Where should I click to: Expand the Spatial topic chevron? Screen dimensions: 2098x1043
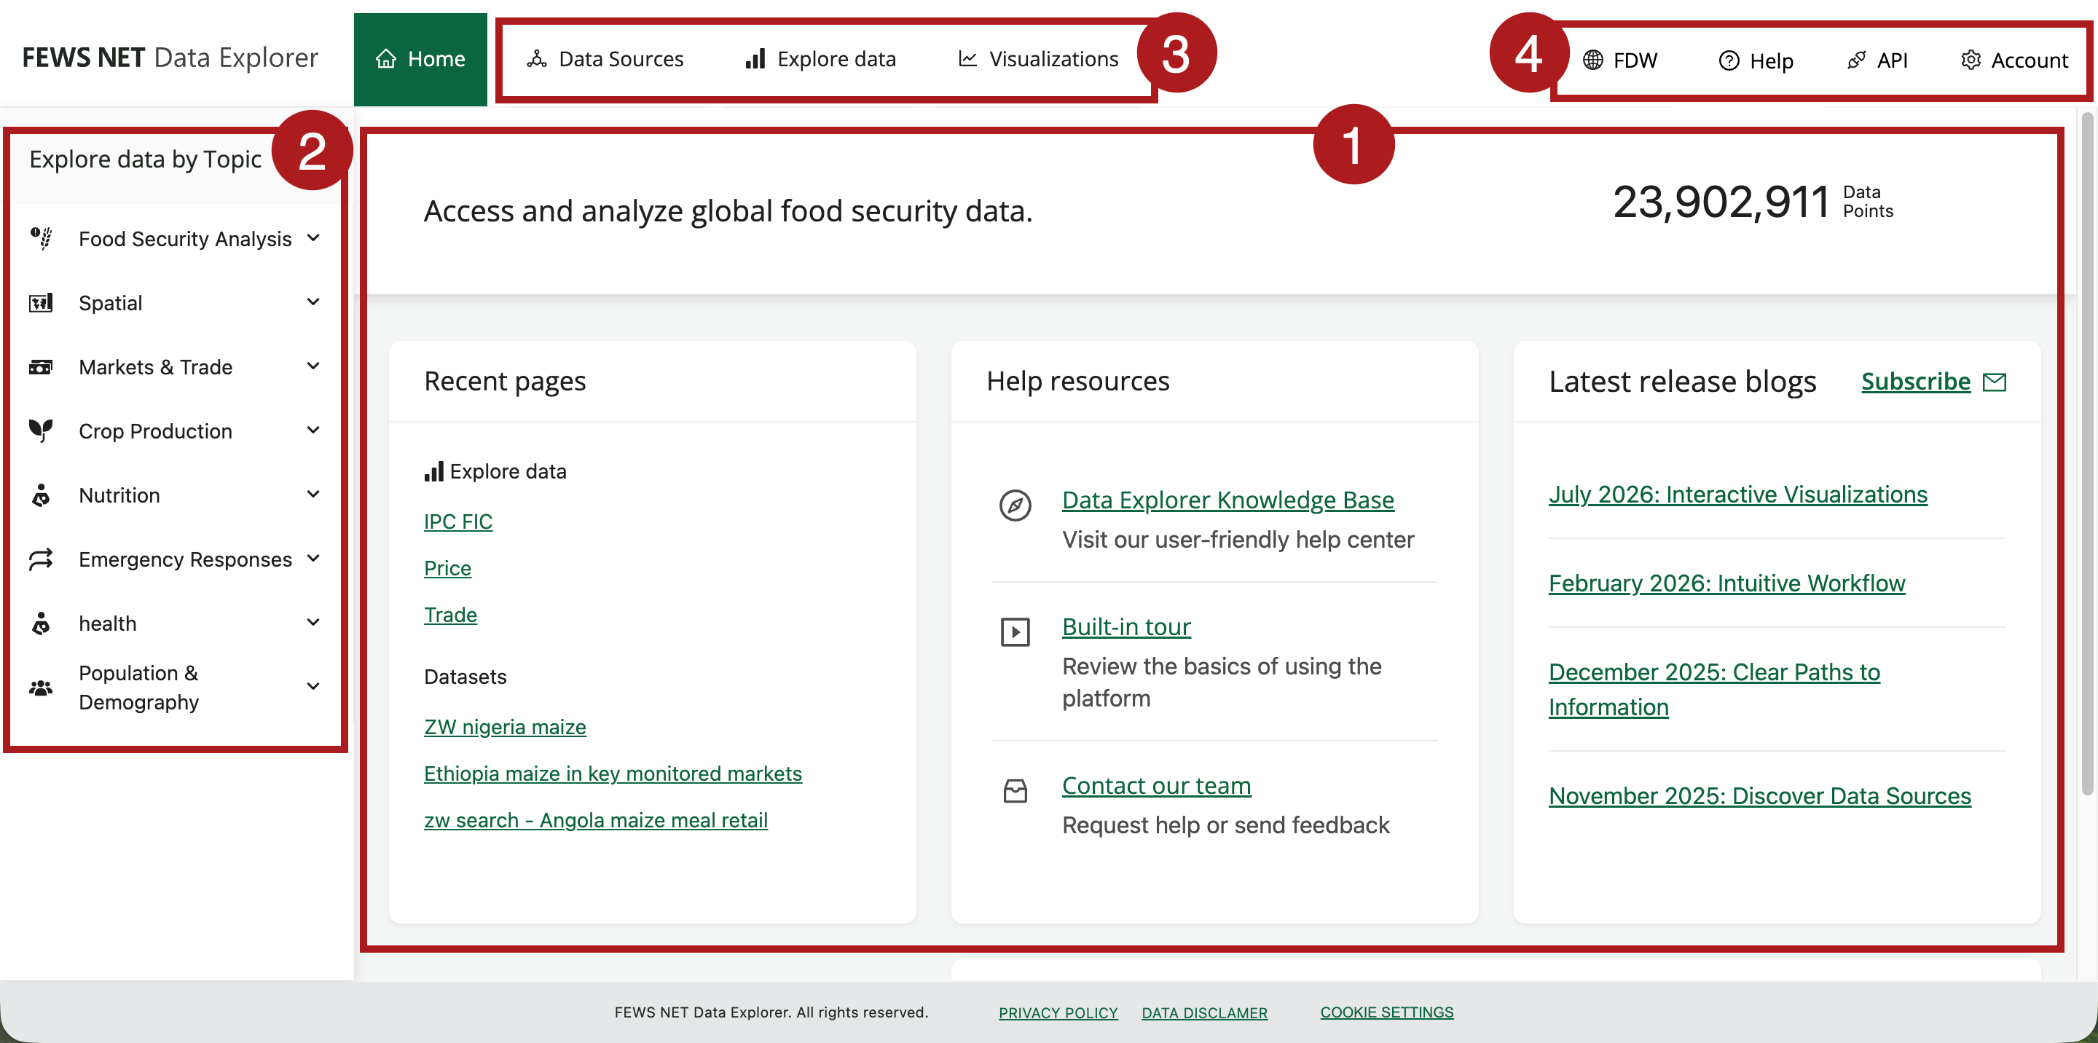pyautogui.click(x=313, y=302)
